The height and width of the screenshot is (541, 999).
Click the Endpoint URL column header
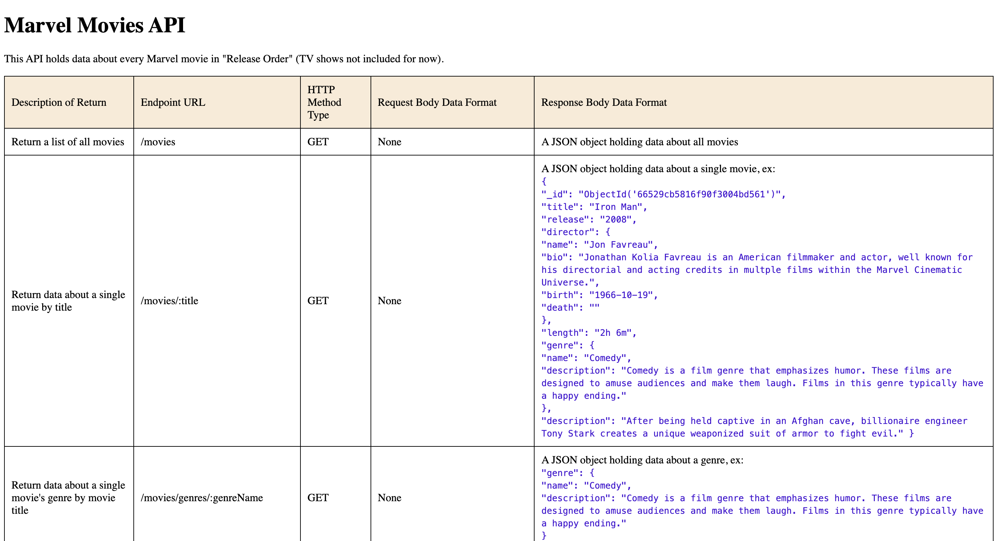coord(173,102)
